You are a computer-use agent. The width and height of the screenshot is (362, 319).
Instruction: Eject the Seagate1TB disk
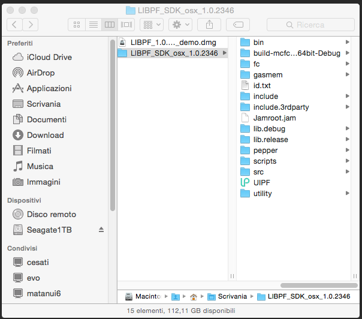101,230
